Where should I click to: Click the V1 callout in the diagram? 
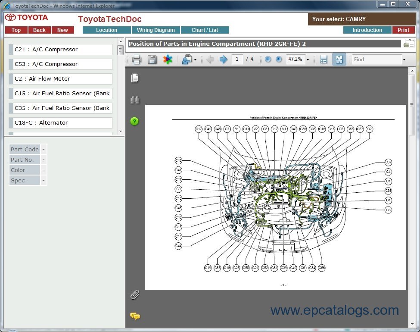284,129
